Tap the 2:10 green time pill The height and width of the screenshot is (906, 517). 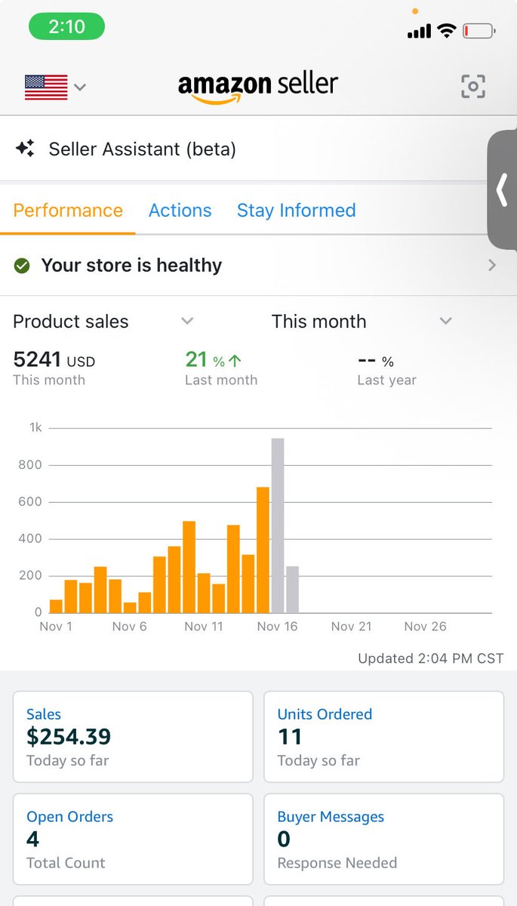coord(66,27)
